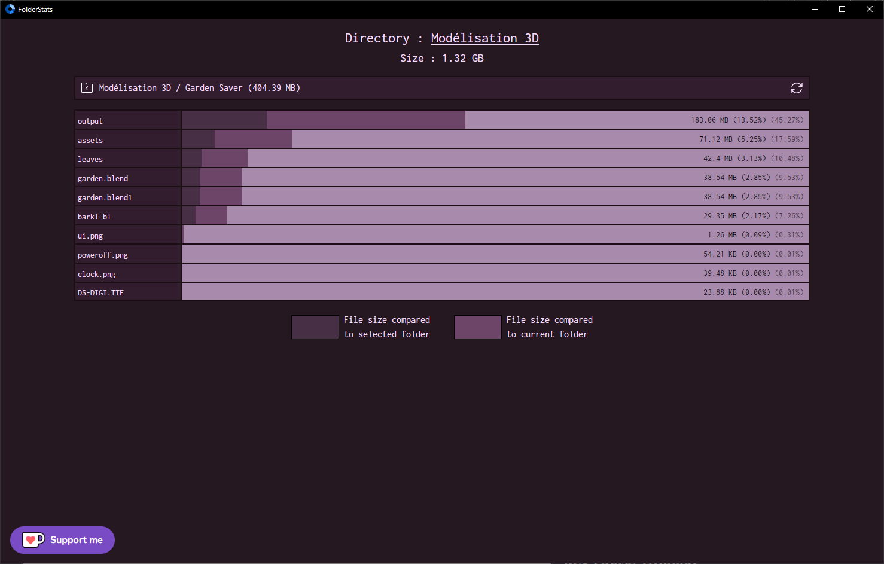Image resolution: width=884 pixels, height=564 pixels.
Task: Click the selected folder legend swatch
Action: (x=315, y=327)
